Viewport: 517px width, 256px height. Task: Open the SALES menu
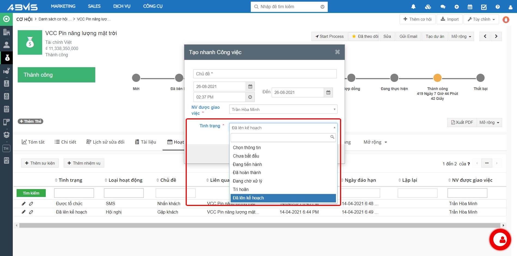(94, 6)
